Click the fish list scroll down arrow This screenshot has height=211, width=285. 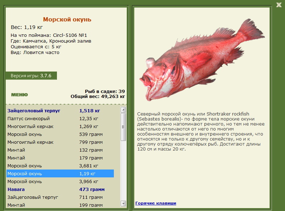point(123,203)
